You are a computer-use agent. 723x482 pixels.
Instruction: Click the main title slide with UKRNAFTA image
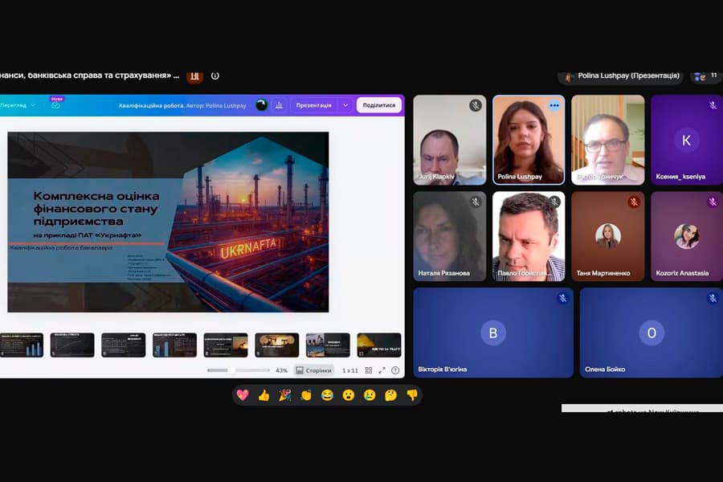[169, 222]
